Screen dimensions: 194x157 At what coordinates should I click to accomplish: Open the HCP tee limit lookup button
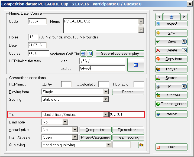[136, 65]
